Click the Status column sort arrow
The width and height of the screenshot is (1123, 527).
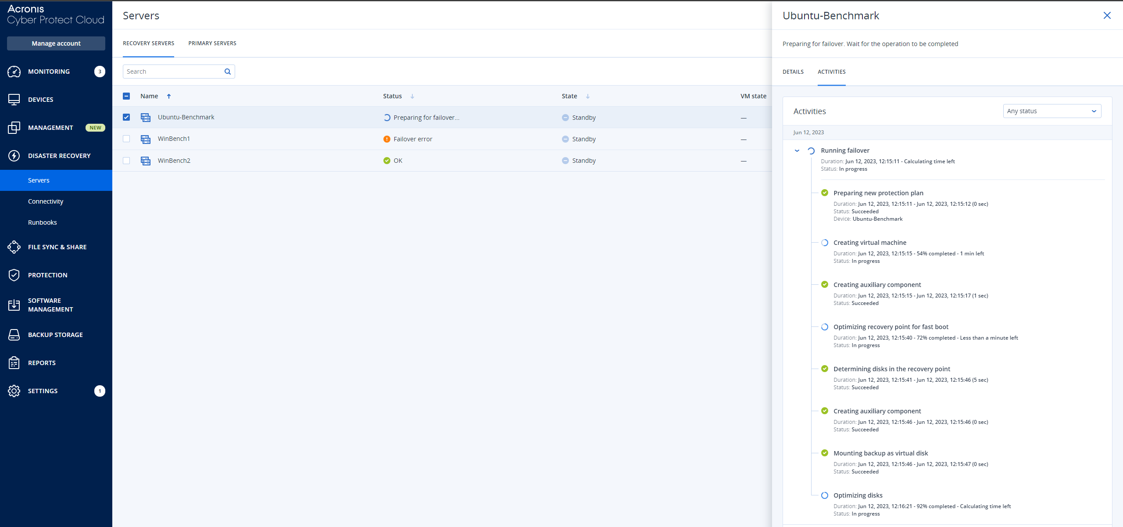point(412,96)
